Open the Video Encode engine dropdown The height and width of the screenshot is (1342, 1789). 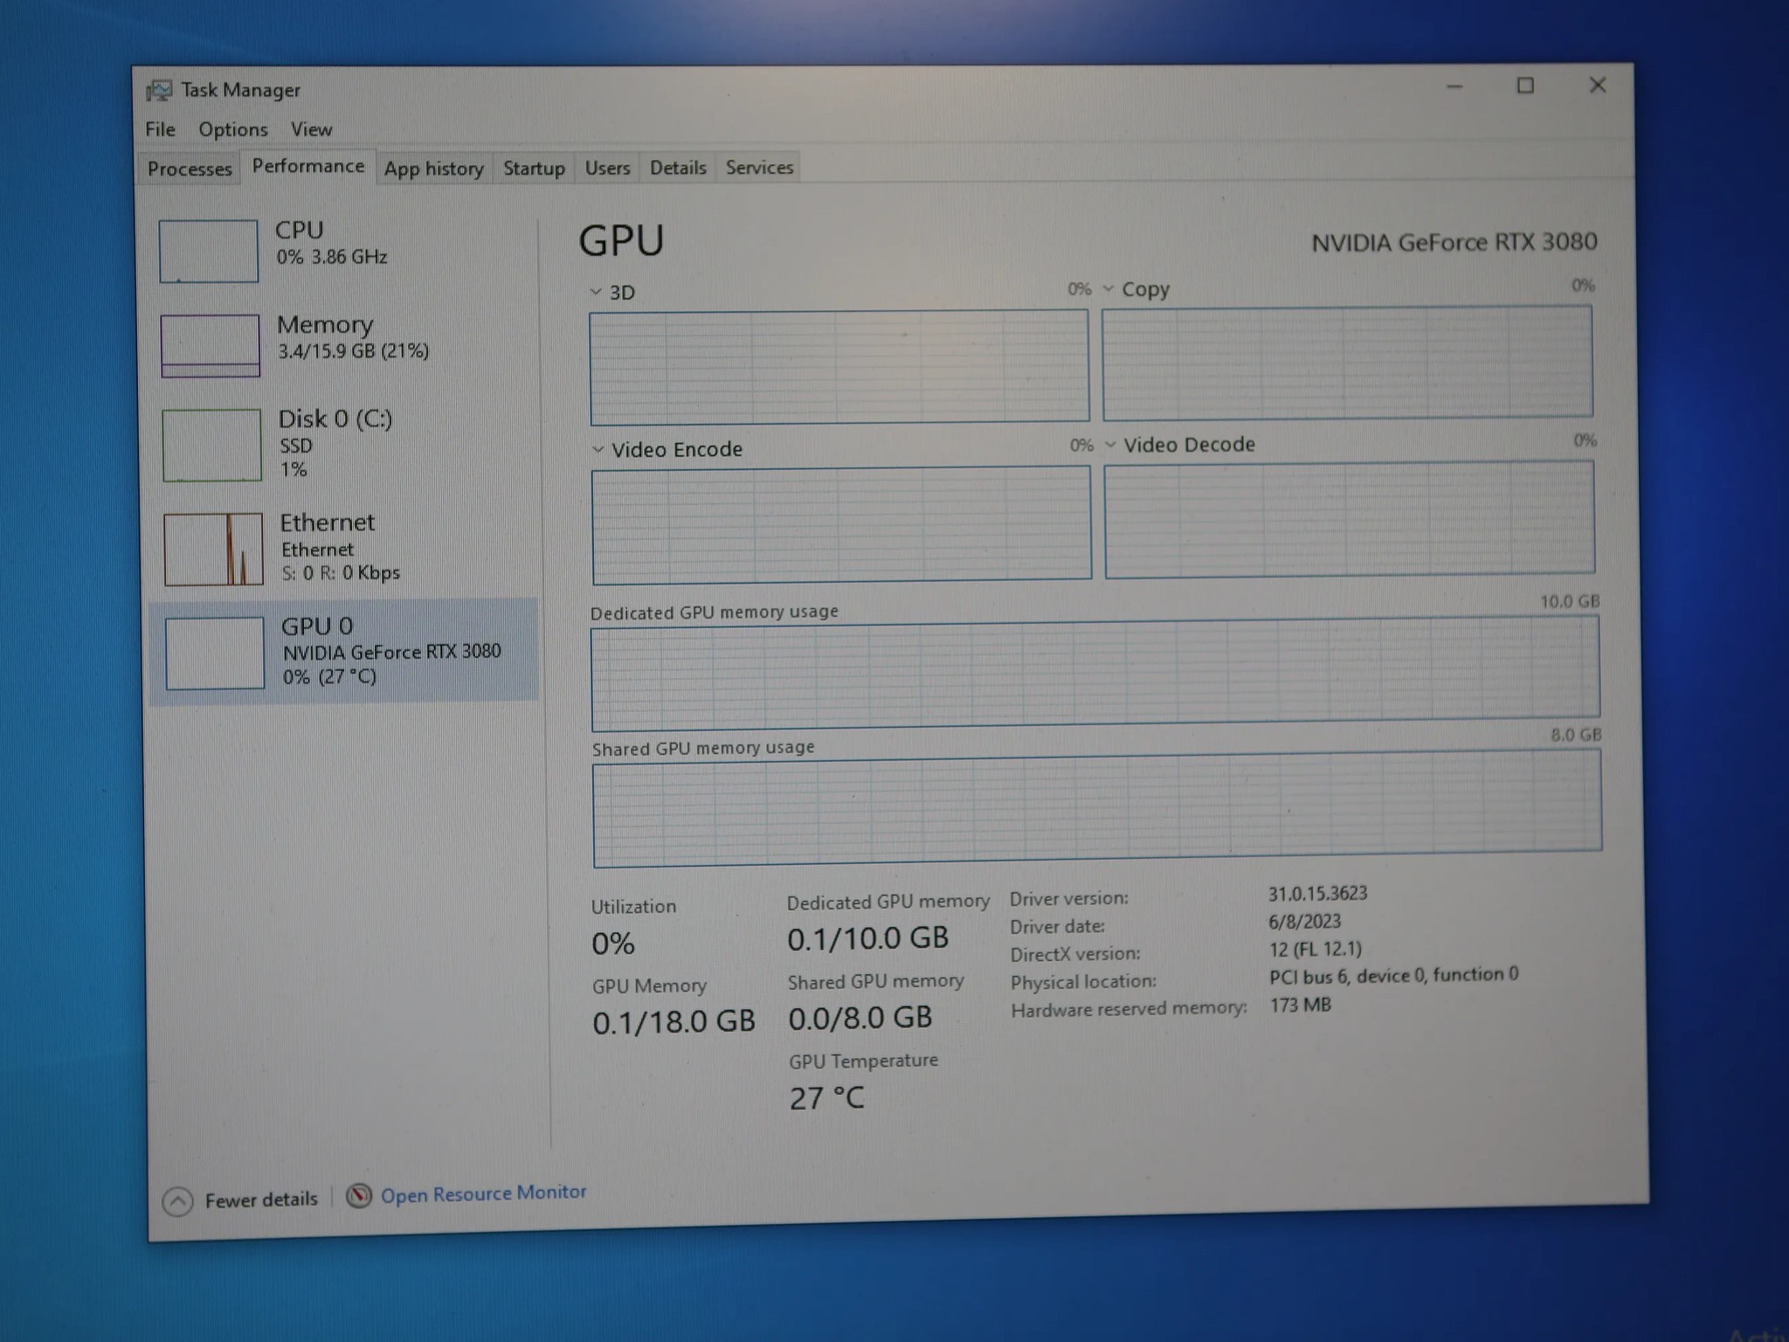[598, 449]
